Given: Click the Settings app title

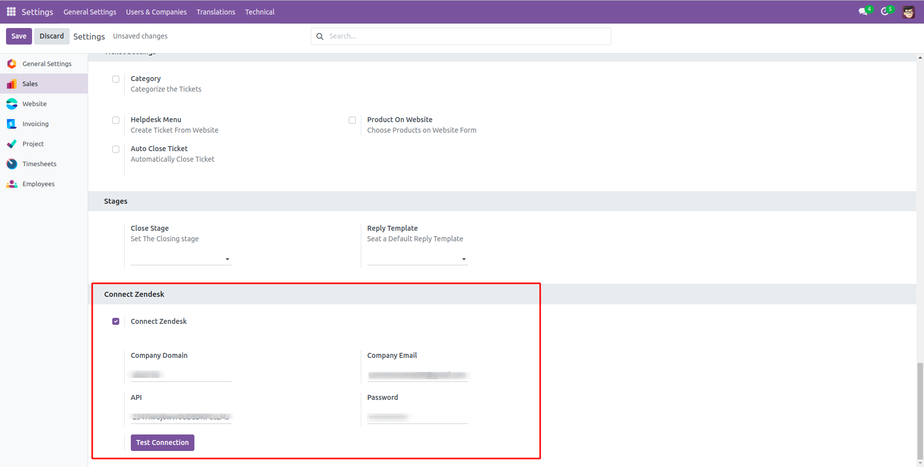Looking at the screenshot, I should [37, 12].
